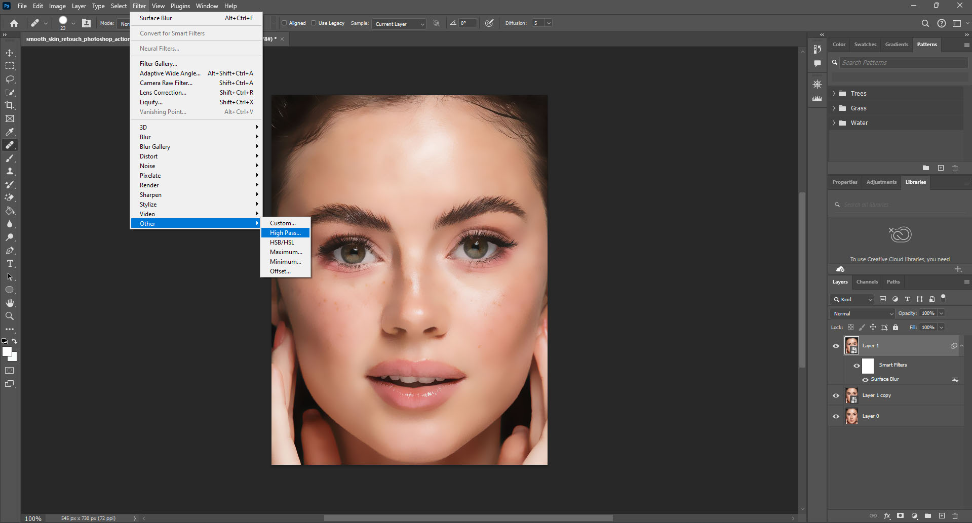The image size is (972, 523).
Task: Toggle Quick Mask mode icon
Action: point(10,371)
